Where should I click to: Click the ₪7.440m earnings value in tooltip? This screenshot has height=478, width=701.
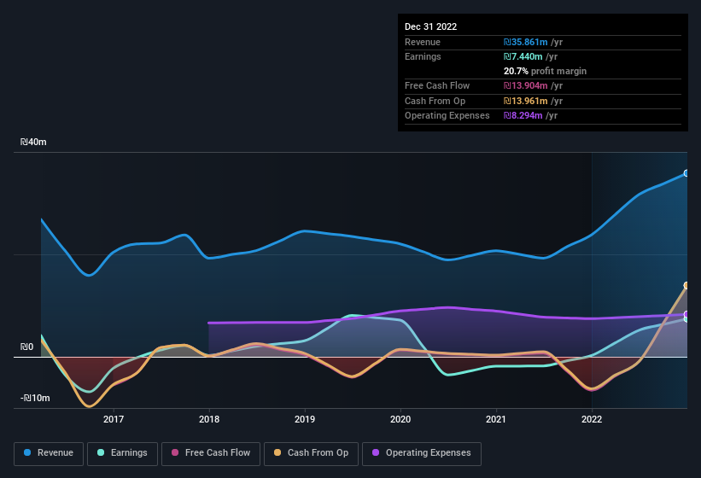[523, 56]
